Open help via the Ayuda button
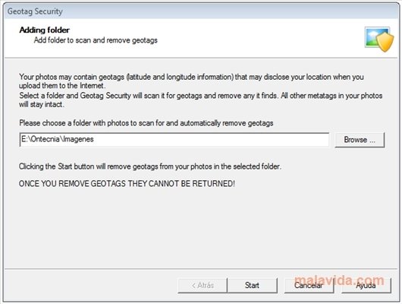The height and width of the screenshot is (304, 402). click(x=366, y=285)
